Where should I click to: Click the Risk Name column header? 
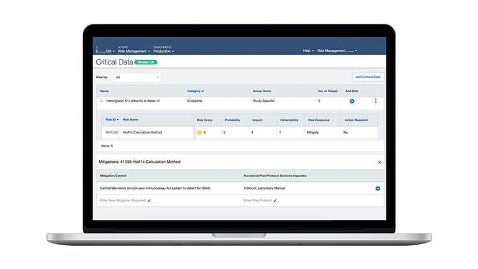point(130,120)
